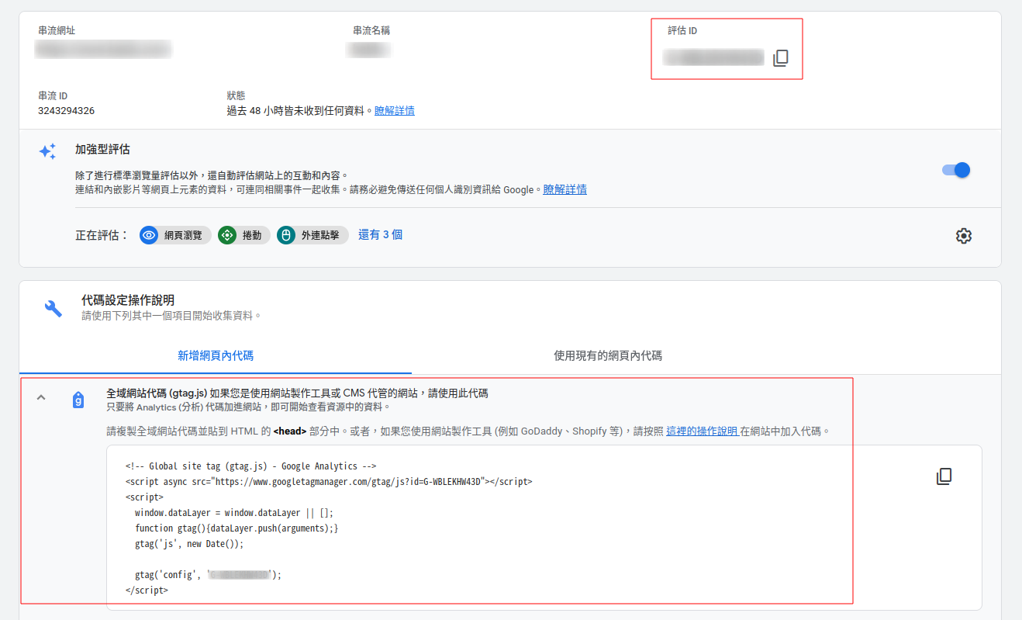Open enhanced measurement settings gear
1022x620 pixels.
963,236
